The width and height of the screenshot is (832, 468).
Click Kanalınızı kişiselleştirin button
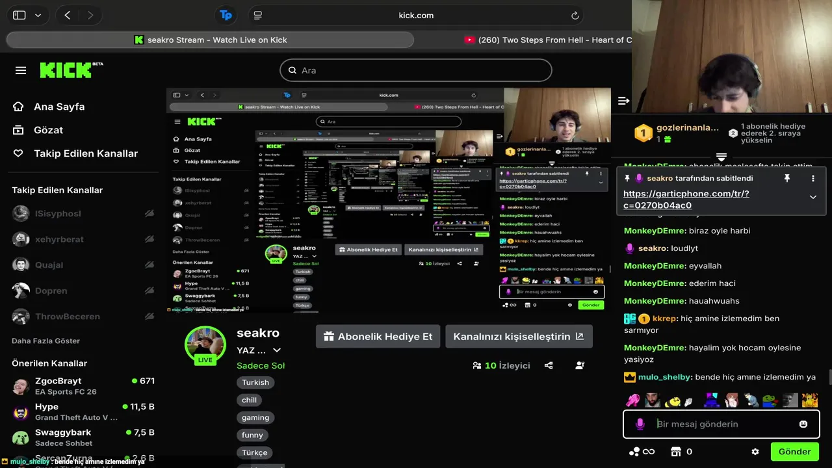pyautogui.click(x=519, y=337)
